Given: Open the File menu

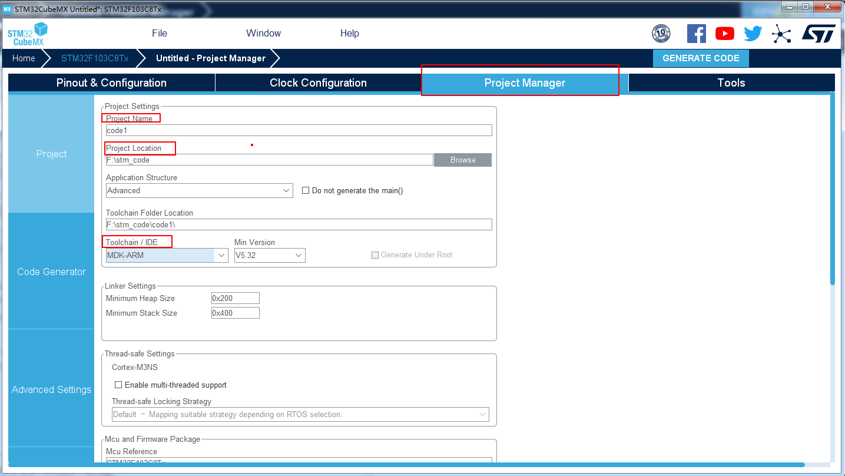Looking at the screenshot, I should (x=160, y=34).
